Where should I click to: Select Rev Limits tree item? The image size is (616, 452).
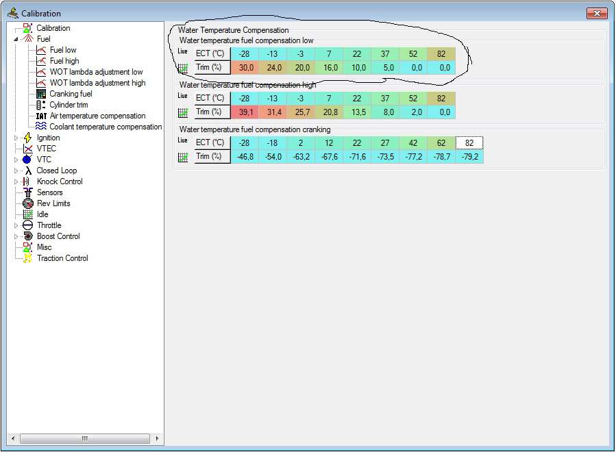tap(53, 203)
